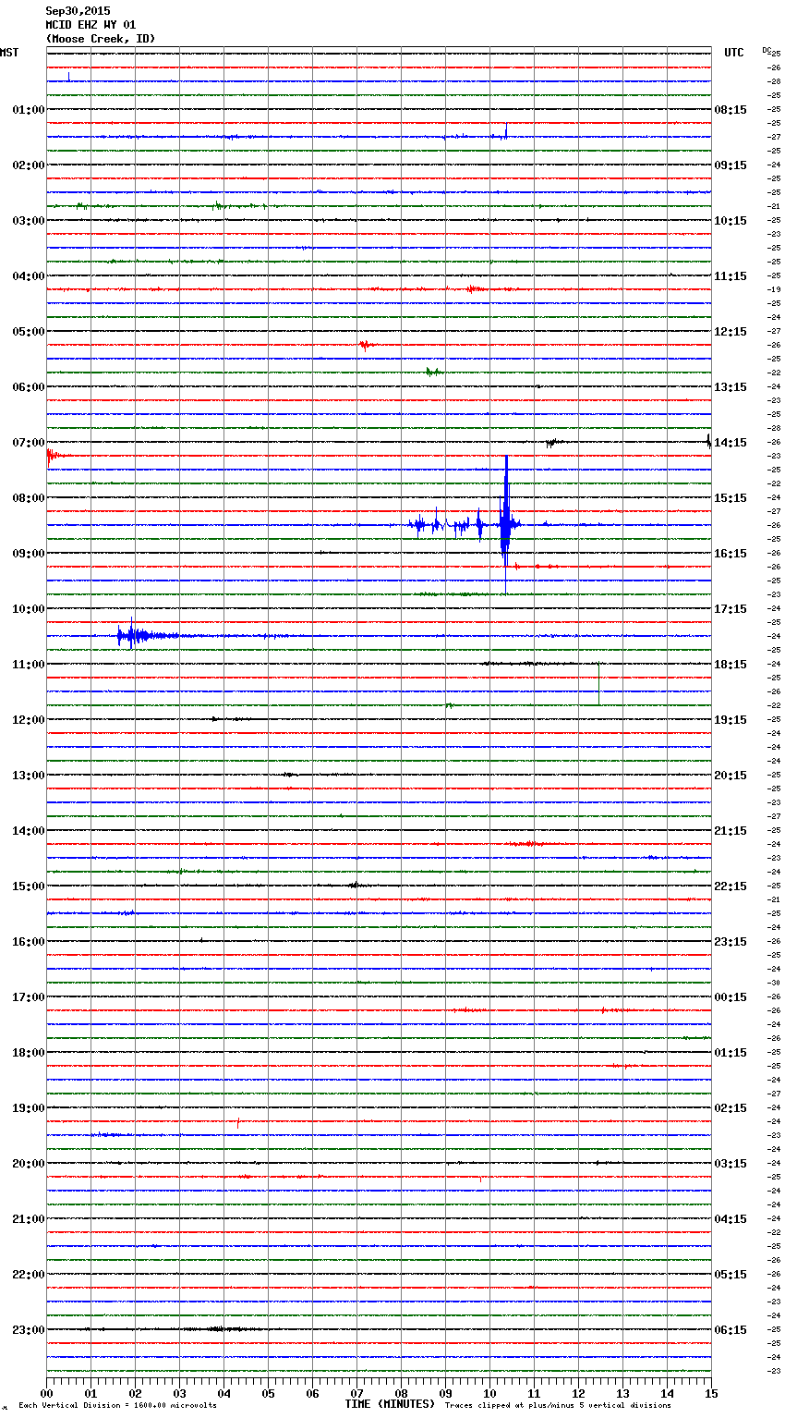Click the MST time label "03:00"
Viewport: 785px width, 1418px height.
click(29, 221)
